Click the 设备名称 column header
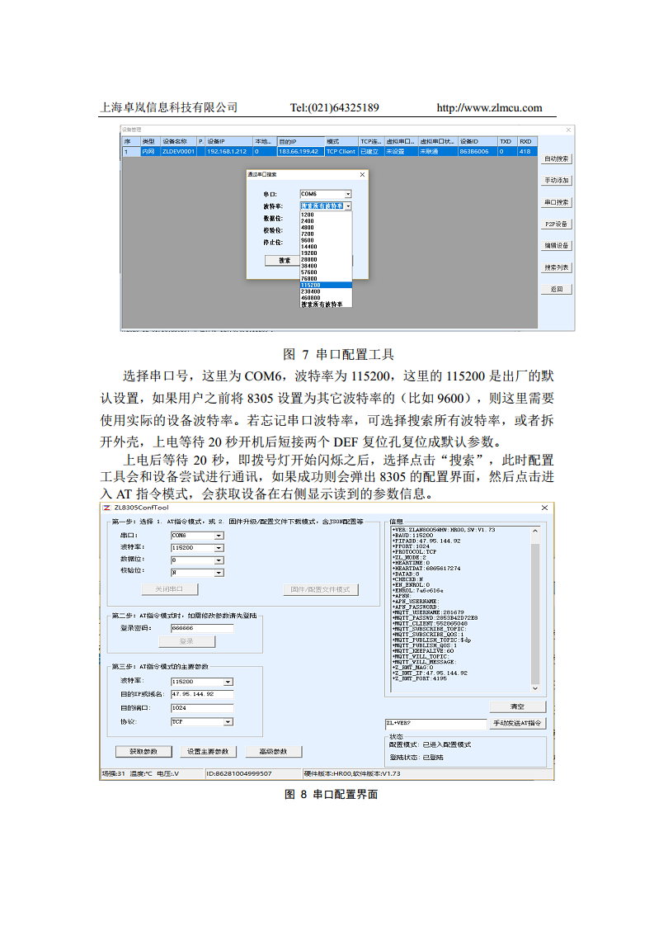654x926 pixels. coord(179,142)
